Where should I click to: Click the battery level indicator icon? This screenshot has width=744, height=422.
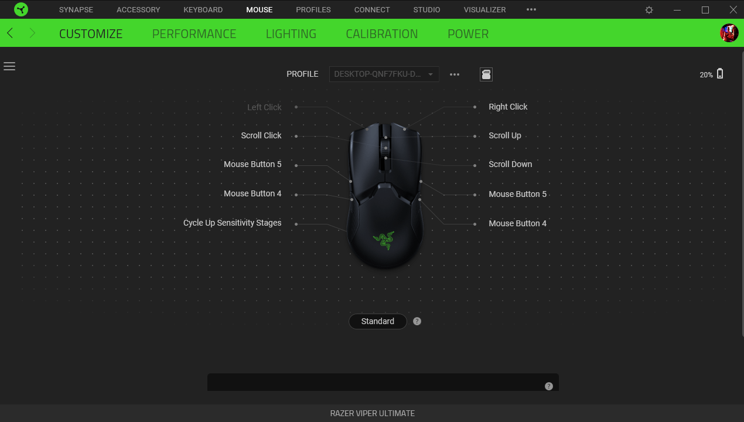[x=720, y=74]
